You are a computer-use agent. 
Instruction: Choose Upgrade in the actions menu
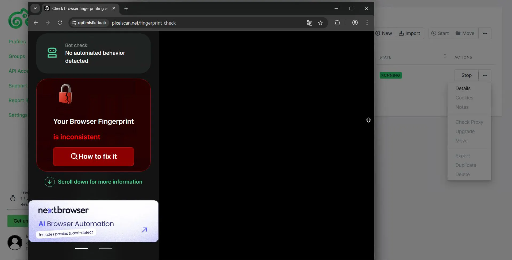click(x=465, y=131)
